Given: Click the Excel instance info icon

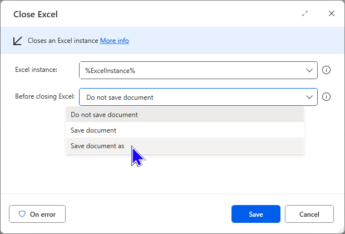Looking at the screenshot, I should click(326, 70).
